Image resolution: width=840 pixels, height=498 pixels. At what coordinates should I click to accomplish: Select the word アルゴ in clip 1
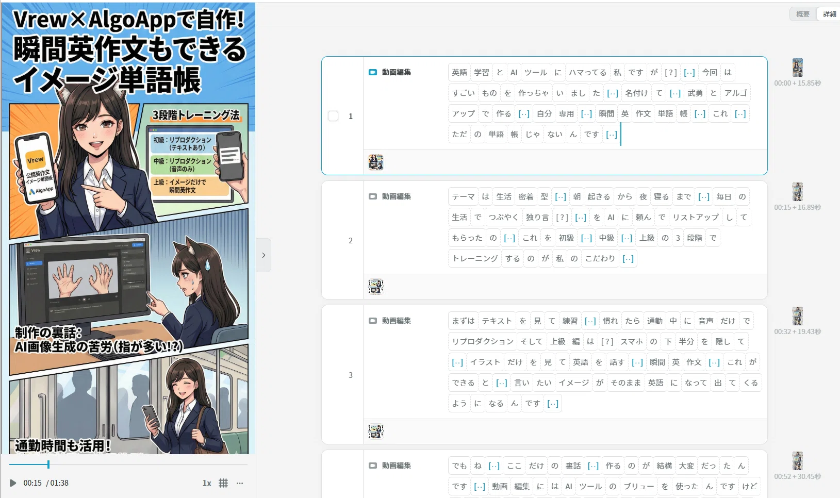tap(736, 93)
